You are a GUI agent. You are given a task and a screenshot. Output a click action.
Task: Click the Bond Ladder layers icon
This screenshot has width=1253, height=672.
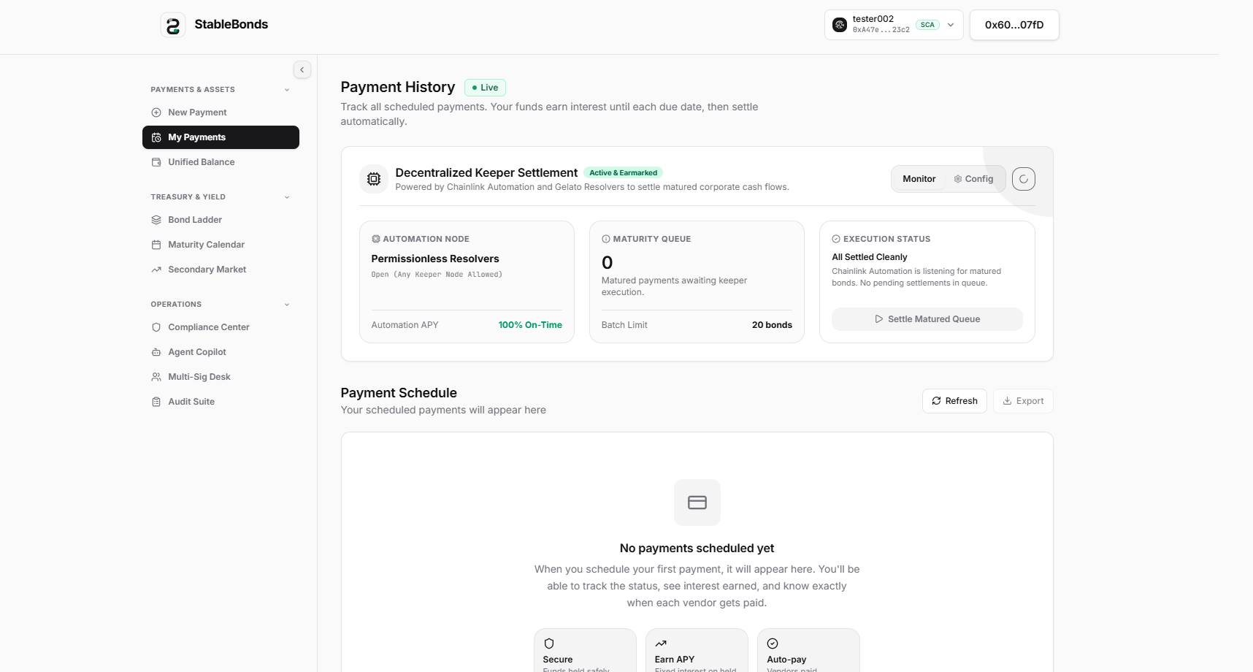pyautogui.click(x=156, y=220)
